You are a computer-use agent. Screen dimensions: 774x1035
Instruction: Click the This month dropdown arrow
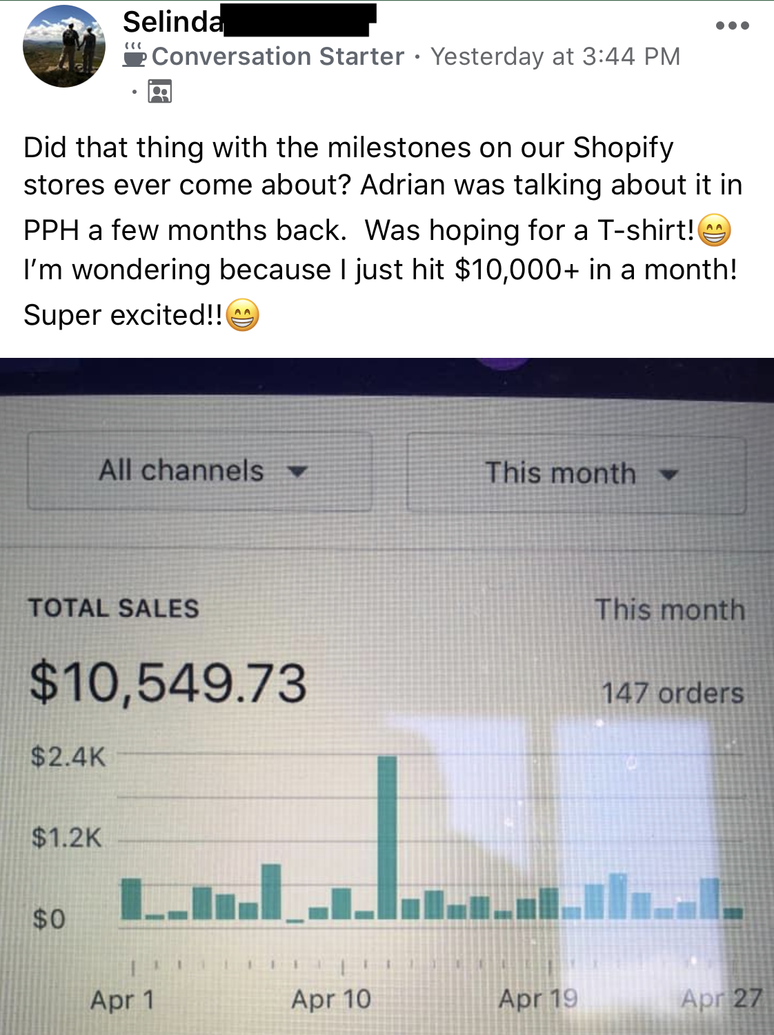(x=668, y=474)
